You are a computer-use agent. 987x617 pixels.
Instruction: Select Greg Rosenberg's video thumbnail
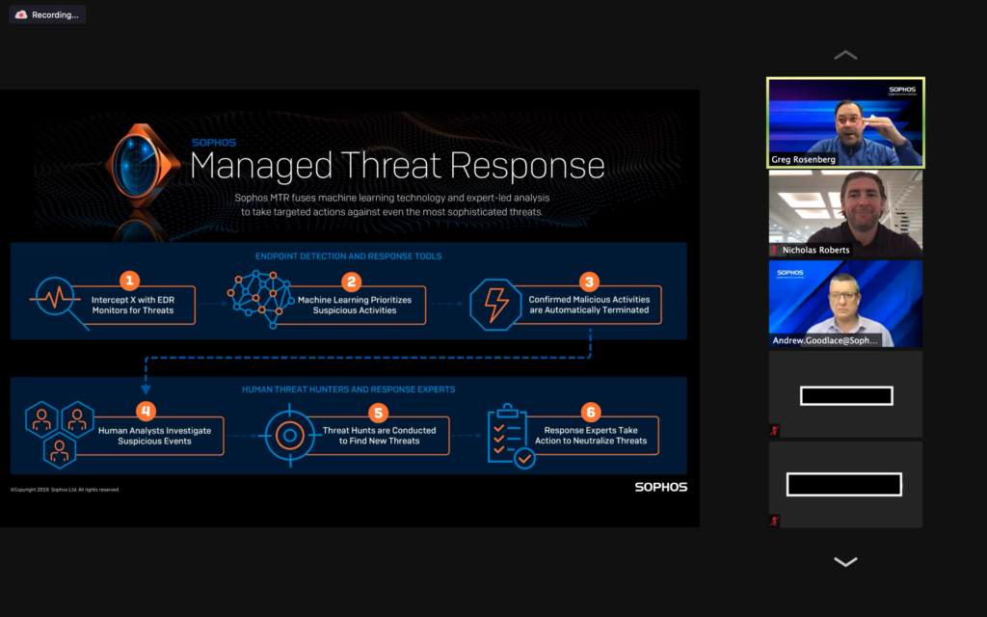coord(845,122)
